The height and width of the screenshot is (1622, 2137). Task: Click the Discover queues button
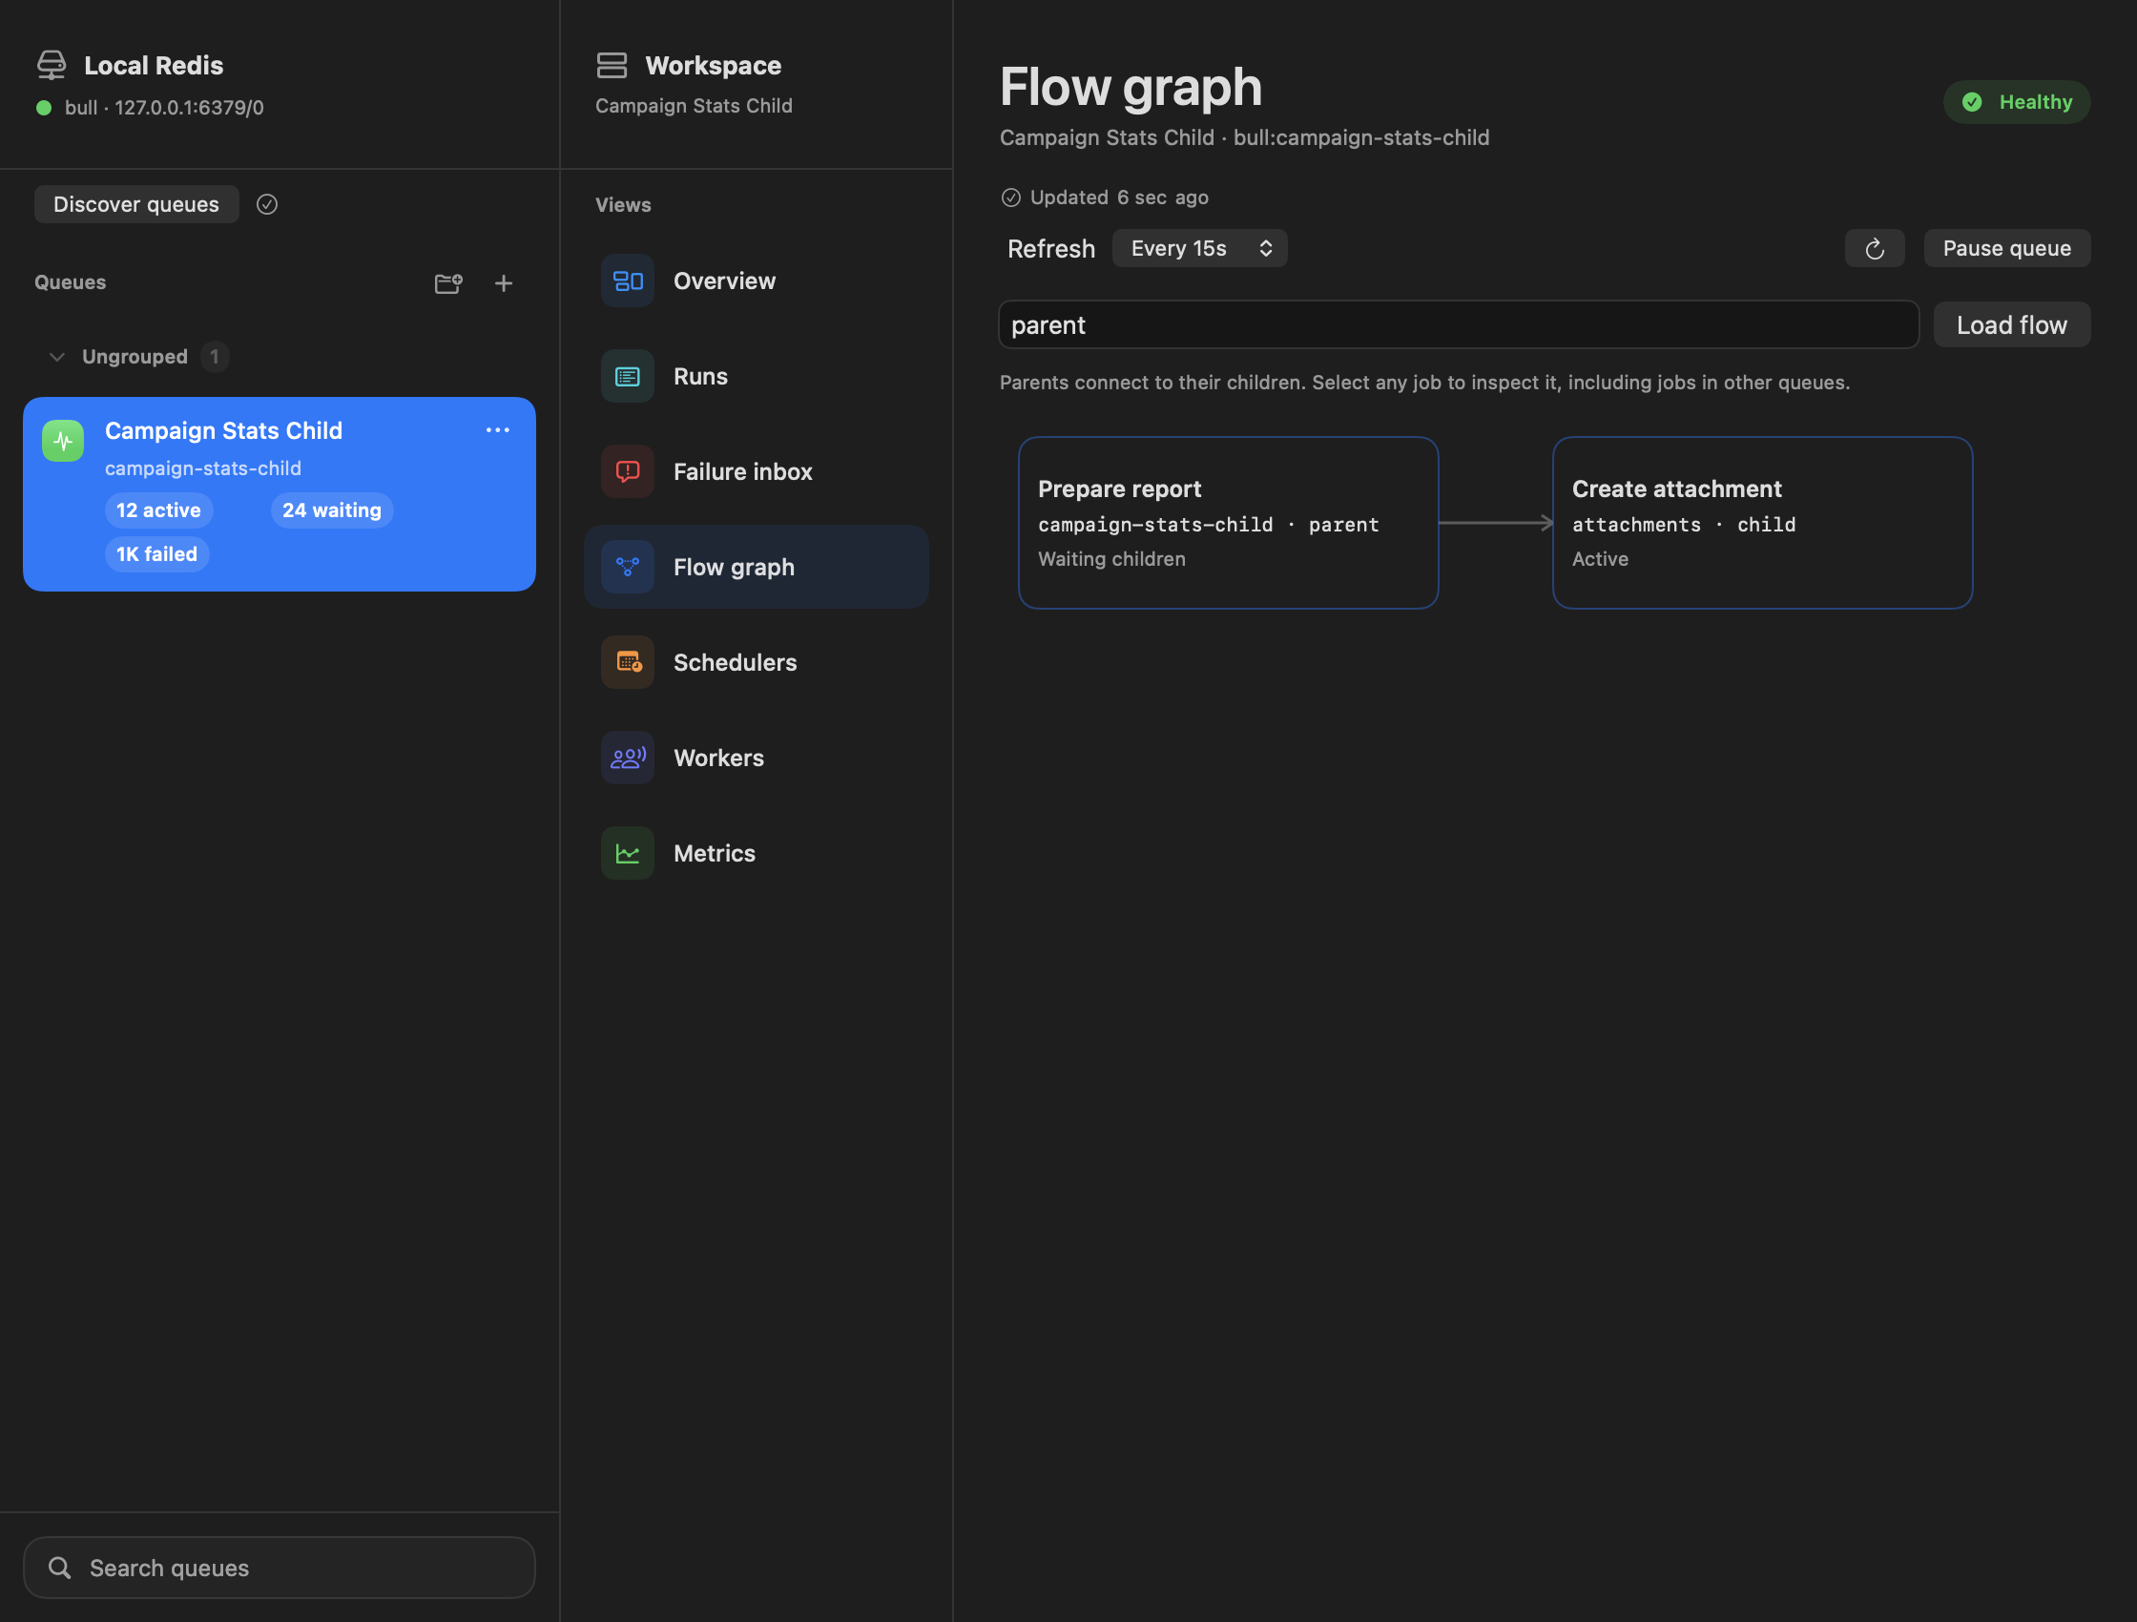136,204
